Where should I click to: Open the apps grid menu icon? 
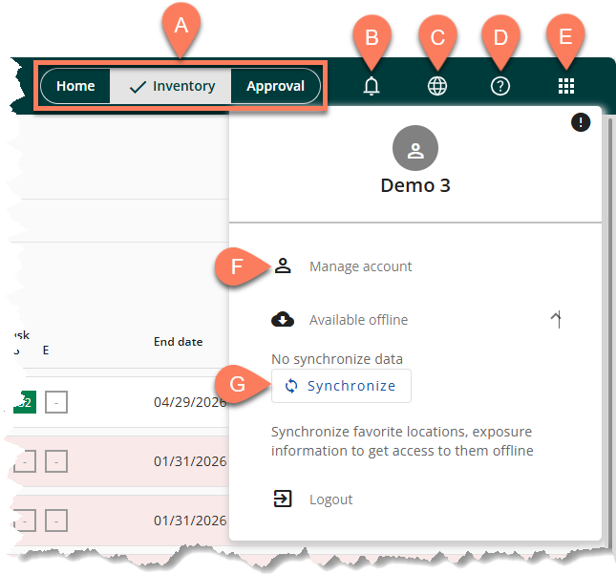pos(566,86)
